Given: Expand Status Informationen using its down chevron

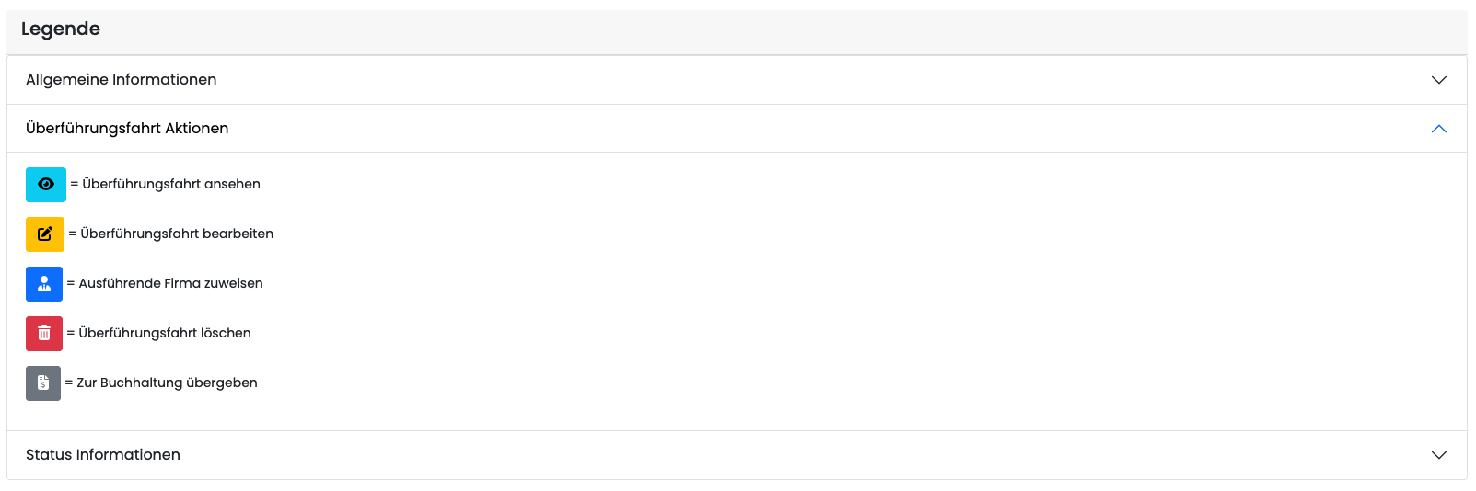Looking at the screenshot, I should 1439,455.
